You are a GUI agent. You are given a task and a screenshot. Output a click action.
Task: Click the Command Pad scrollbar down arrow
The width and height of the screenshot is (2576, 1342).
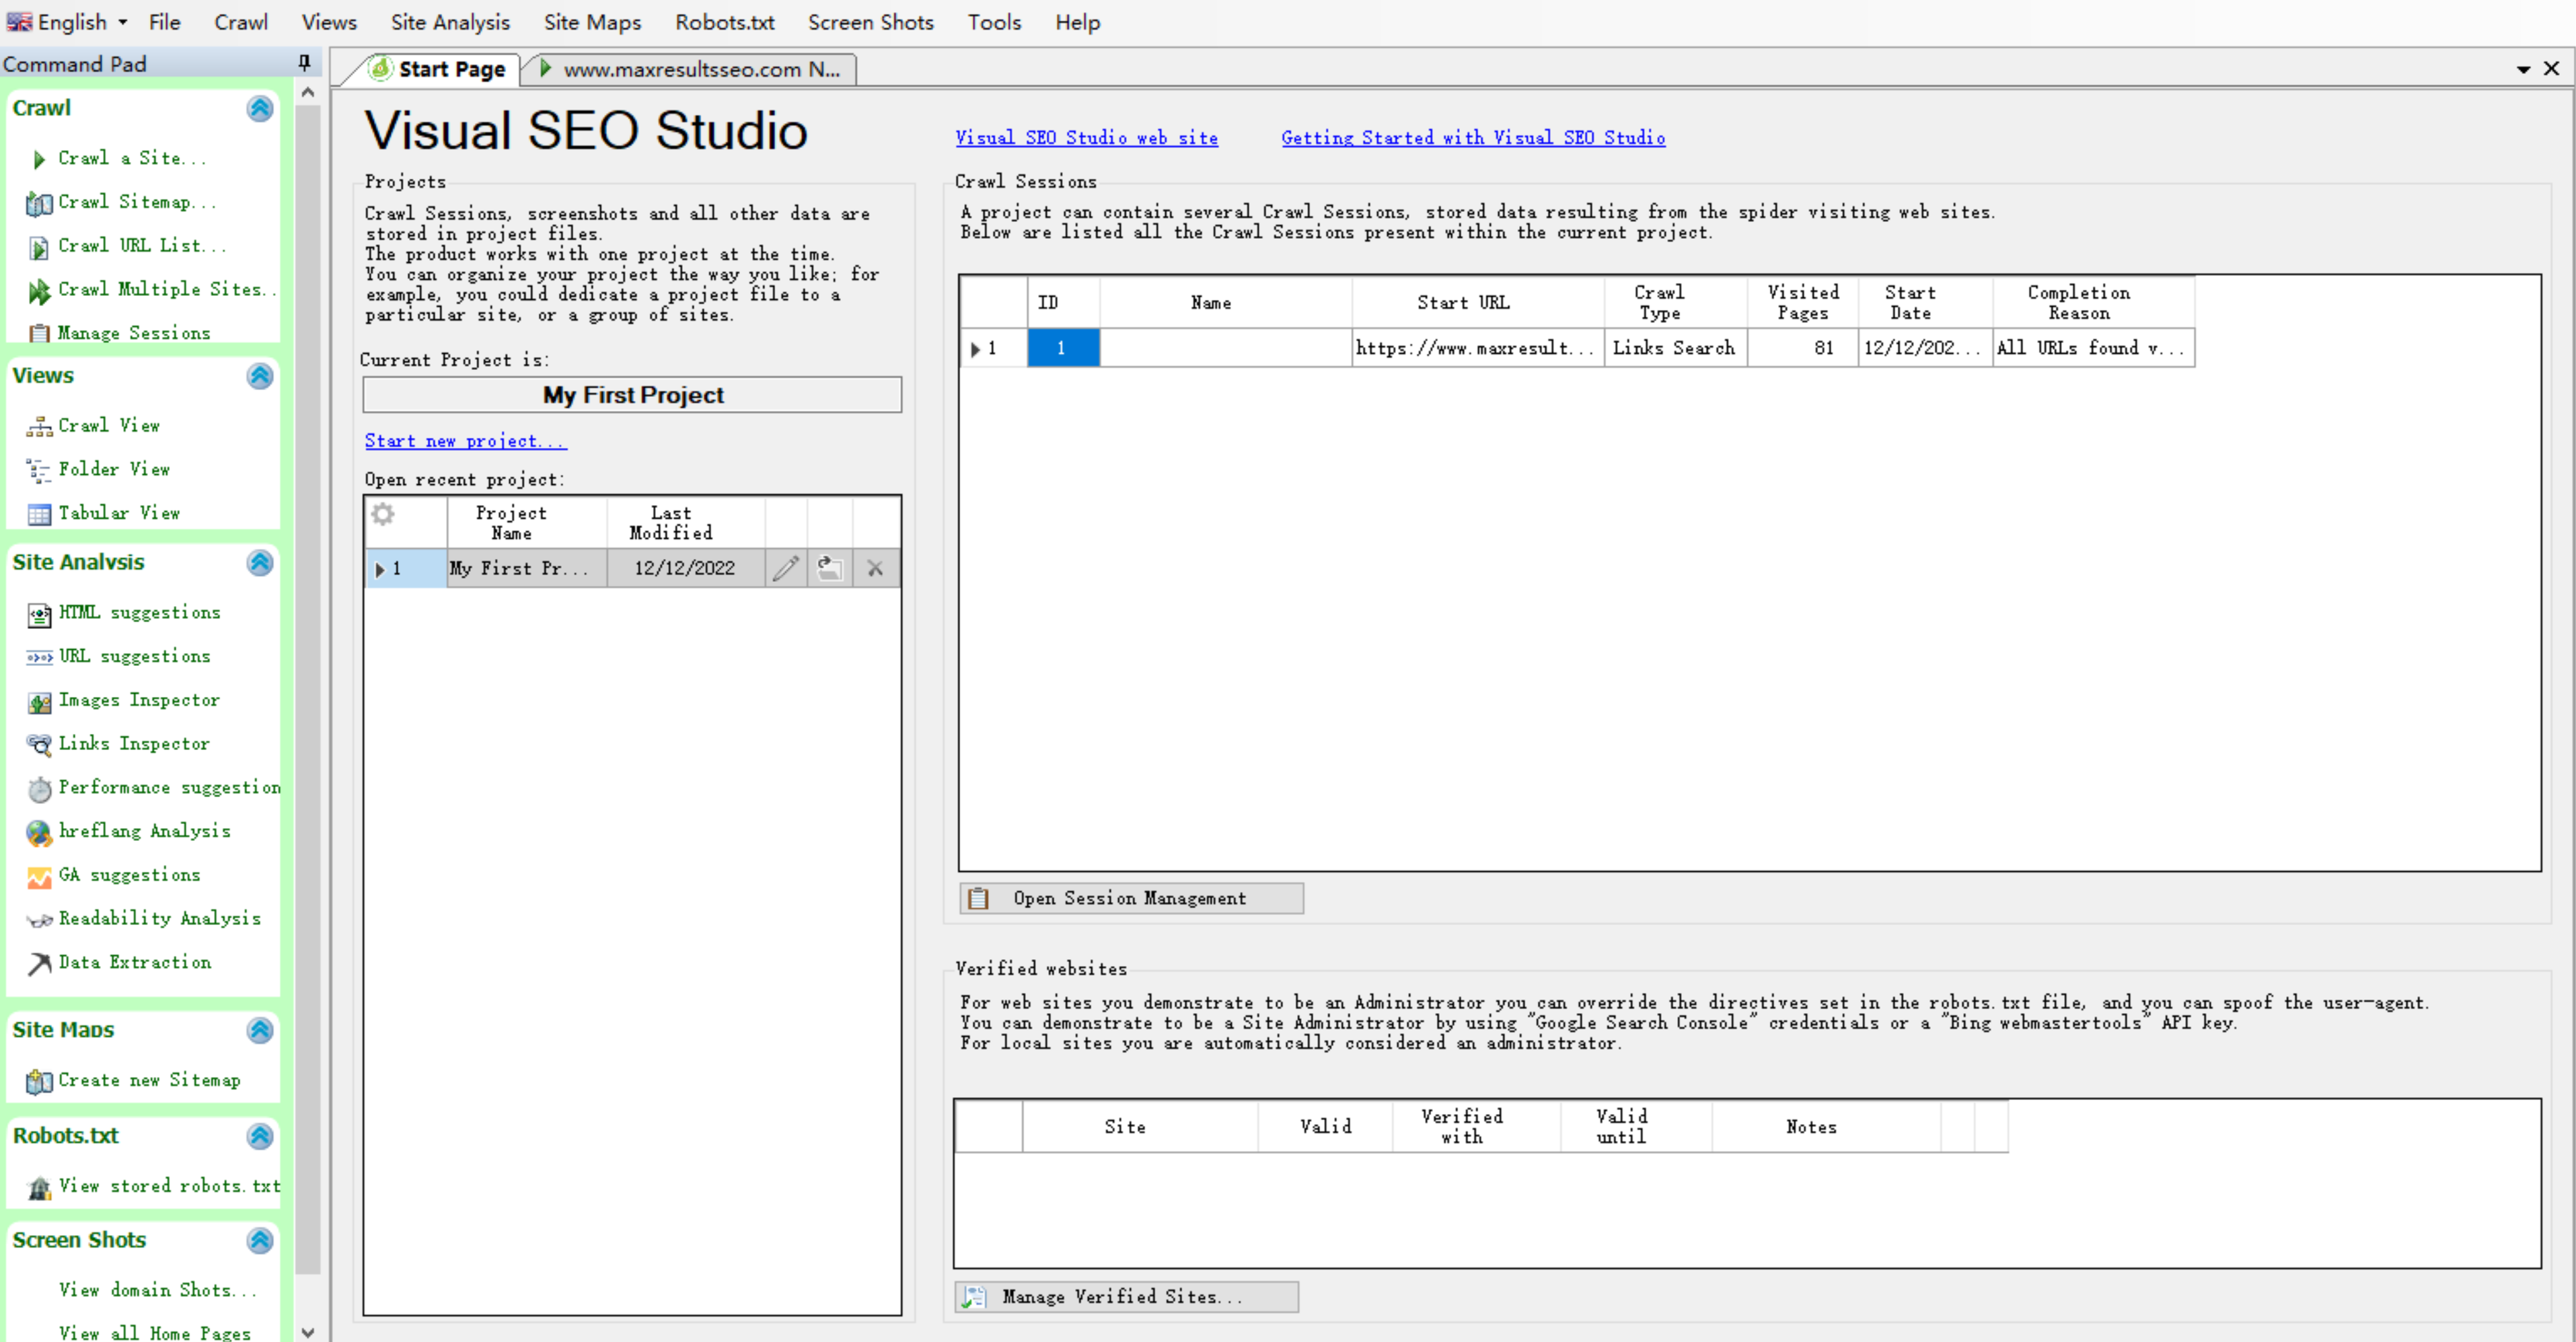[x=308, y=1332]
